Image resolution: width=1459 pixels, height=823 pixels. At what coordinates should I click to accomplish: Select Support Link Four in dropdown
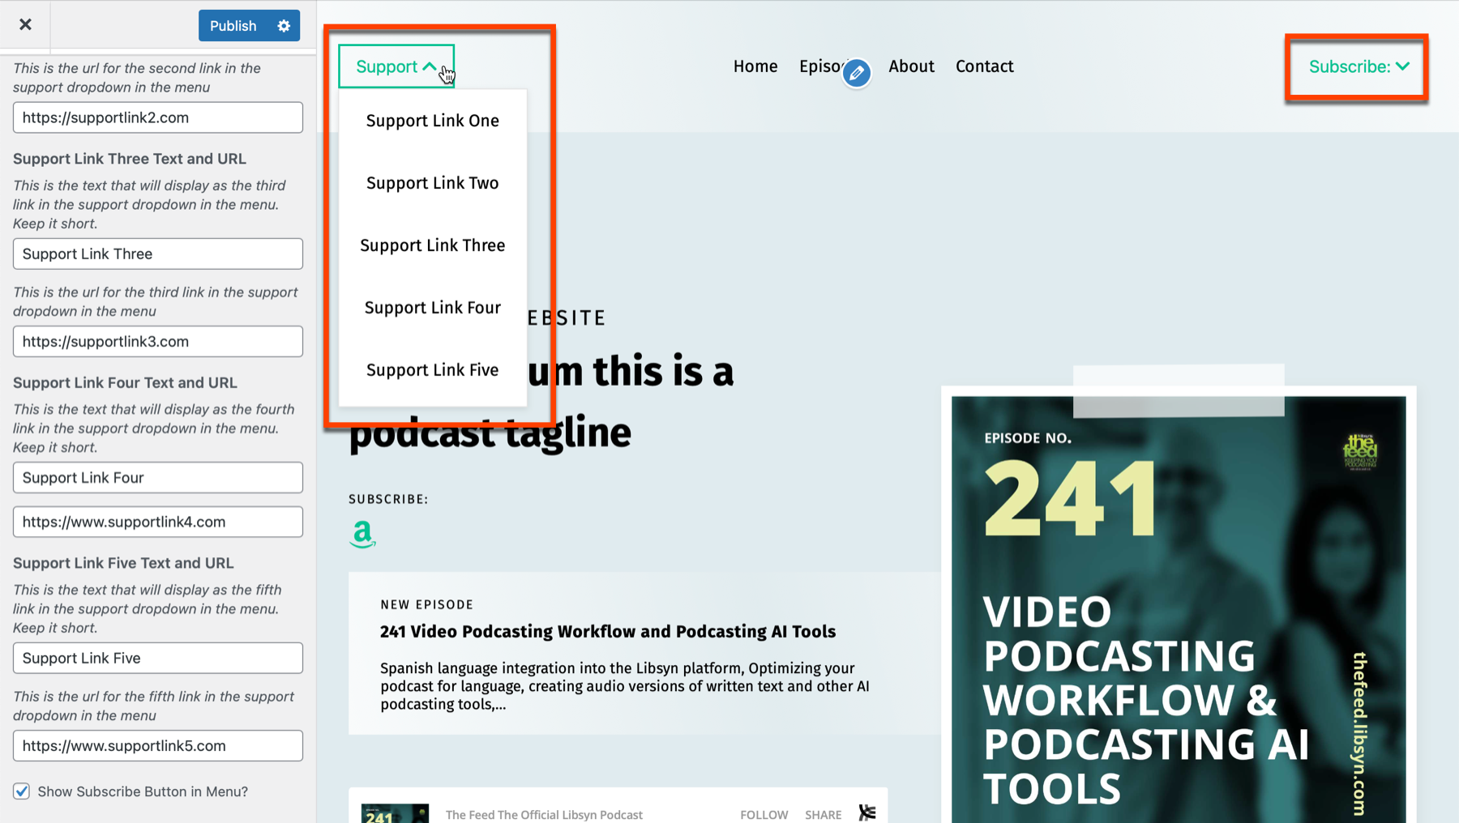click(x=433, y=308)
